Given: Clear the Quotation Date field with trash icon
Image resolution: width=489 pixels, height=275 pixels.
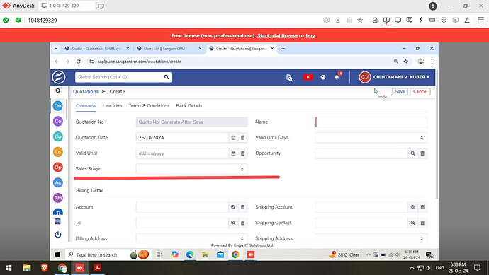Looking at the screenshot, I should pos(242,137).
